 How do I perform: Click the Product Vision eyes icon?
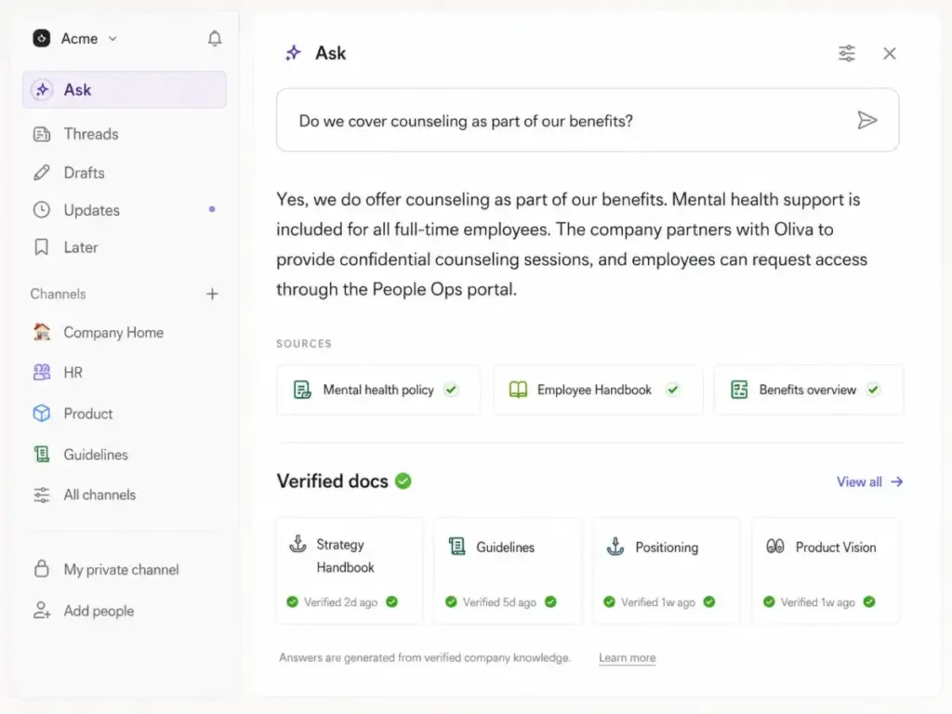pyautogui.click(x=774, y=547)
